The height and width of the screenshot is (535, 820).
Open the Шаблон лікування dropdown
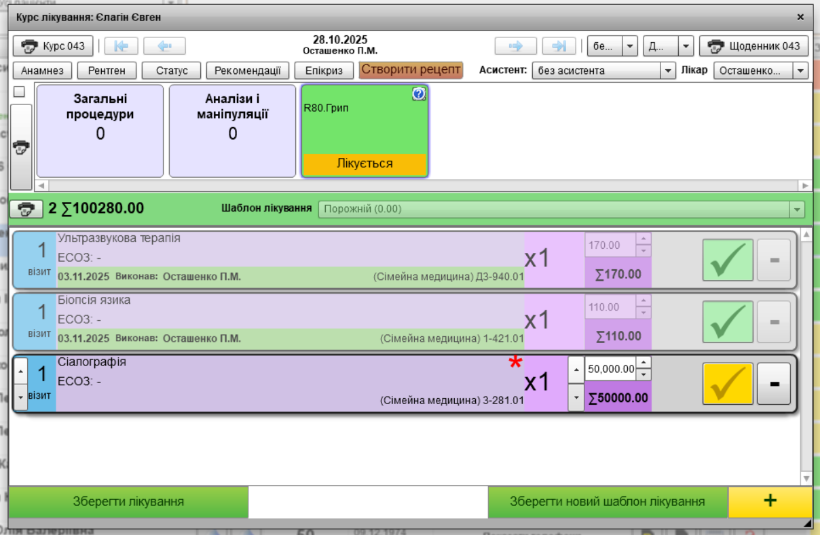(x=797, y=210)
